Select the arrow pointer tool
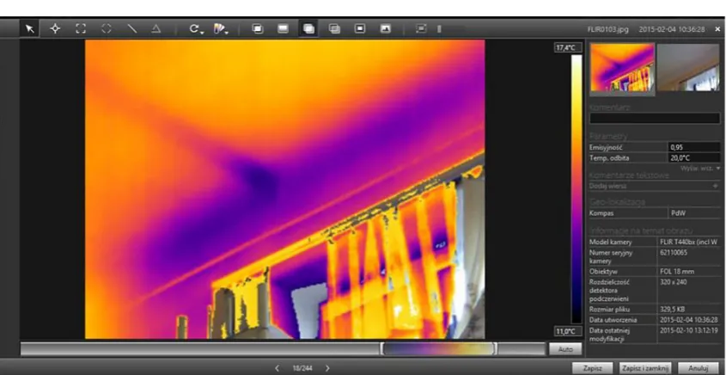726x375 pixels. pos(29,28)
